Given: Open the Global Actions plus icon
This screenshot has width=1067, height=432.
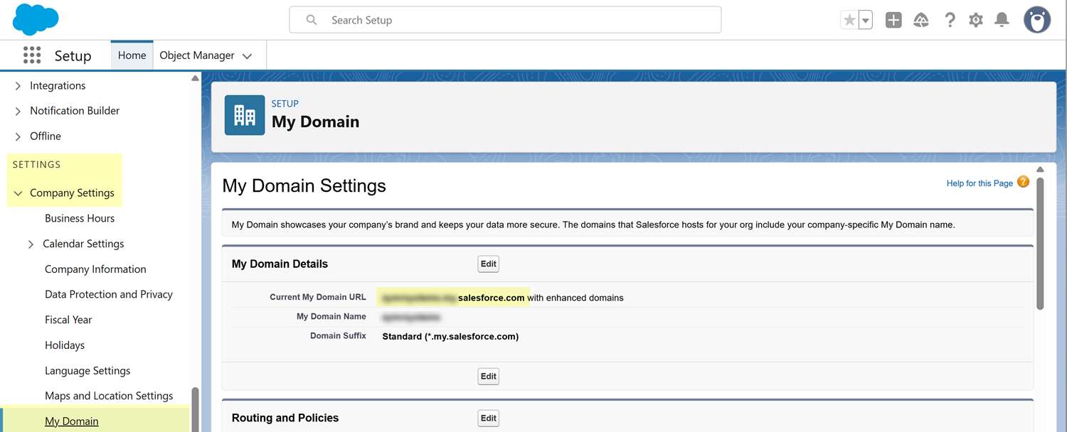Looking at the screenshot, I should 893,20.
